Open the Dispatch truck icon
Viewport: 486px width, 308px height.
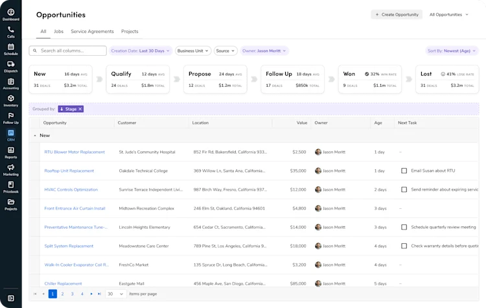(x=11, y=64)
